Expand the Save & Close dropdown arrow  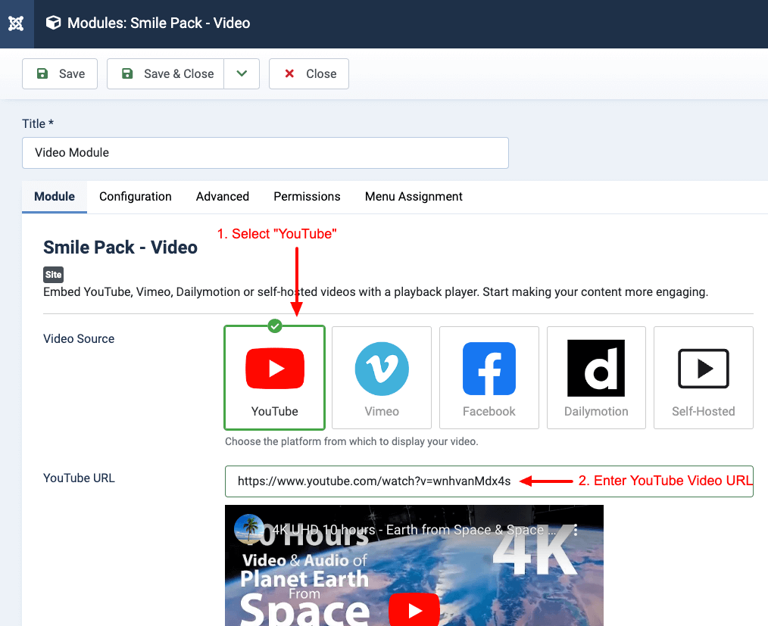point(242,74)
